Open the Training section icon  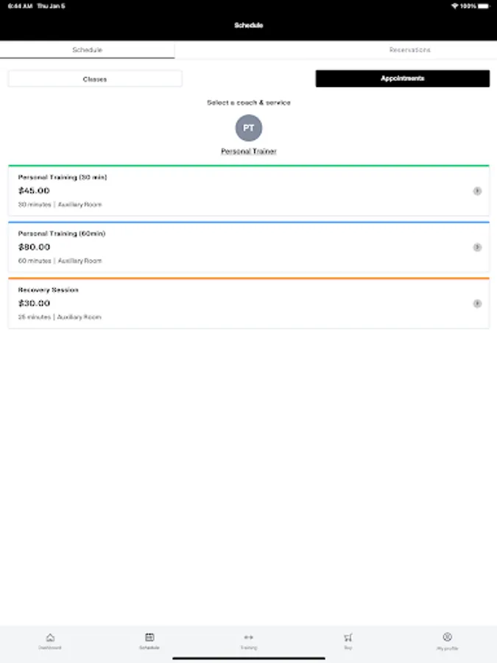248,639
